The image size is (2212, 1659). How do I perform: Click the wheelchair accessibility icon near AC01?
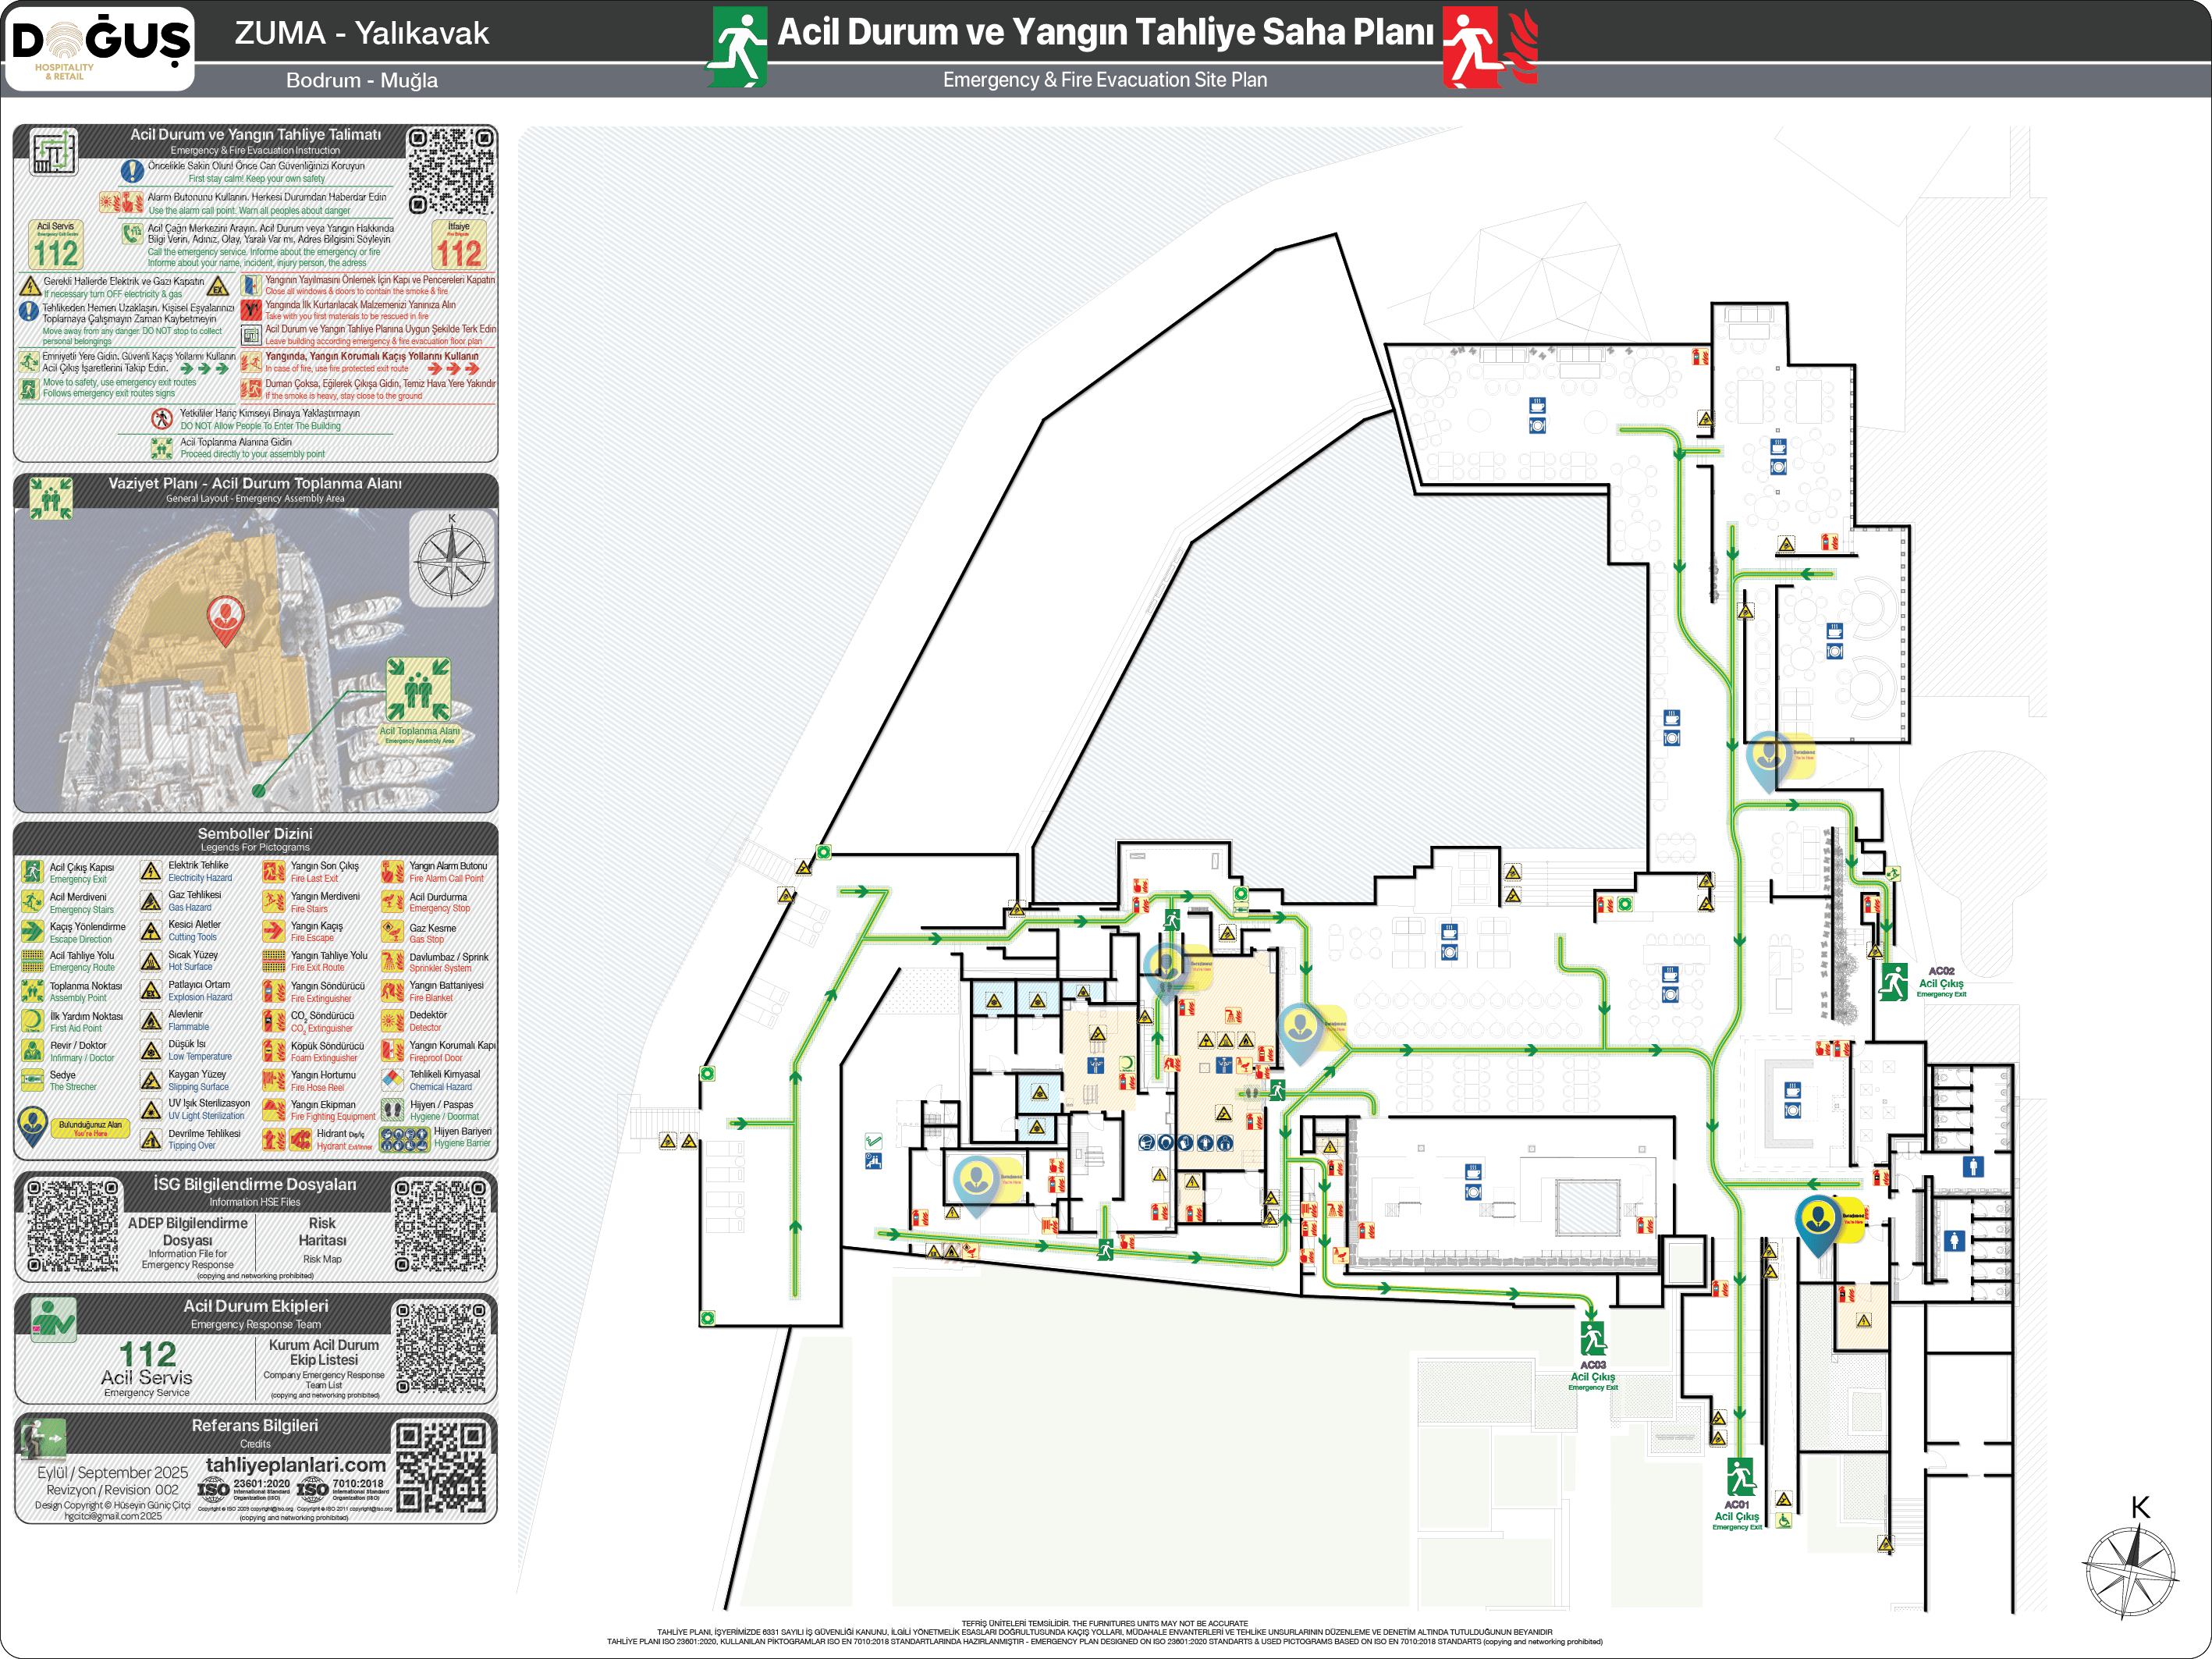tap(1784, 1520)
